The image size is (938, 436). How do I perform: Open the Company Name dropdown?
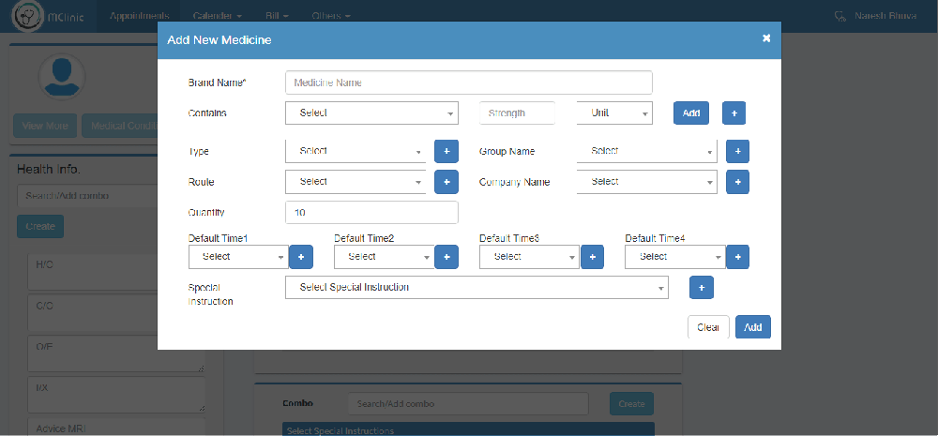pyautogui.click(x=646, y=182)
